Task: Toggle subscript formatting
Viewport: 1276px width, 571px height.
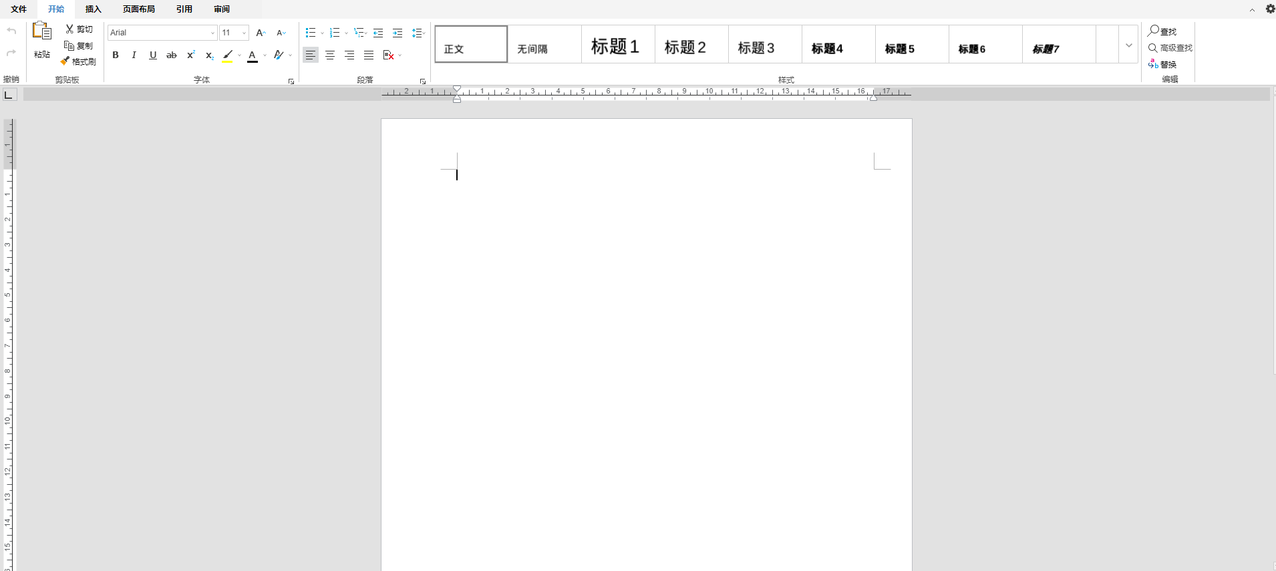Action: tap(209, 55)
